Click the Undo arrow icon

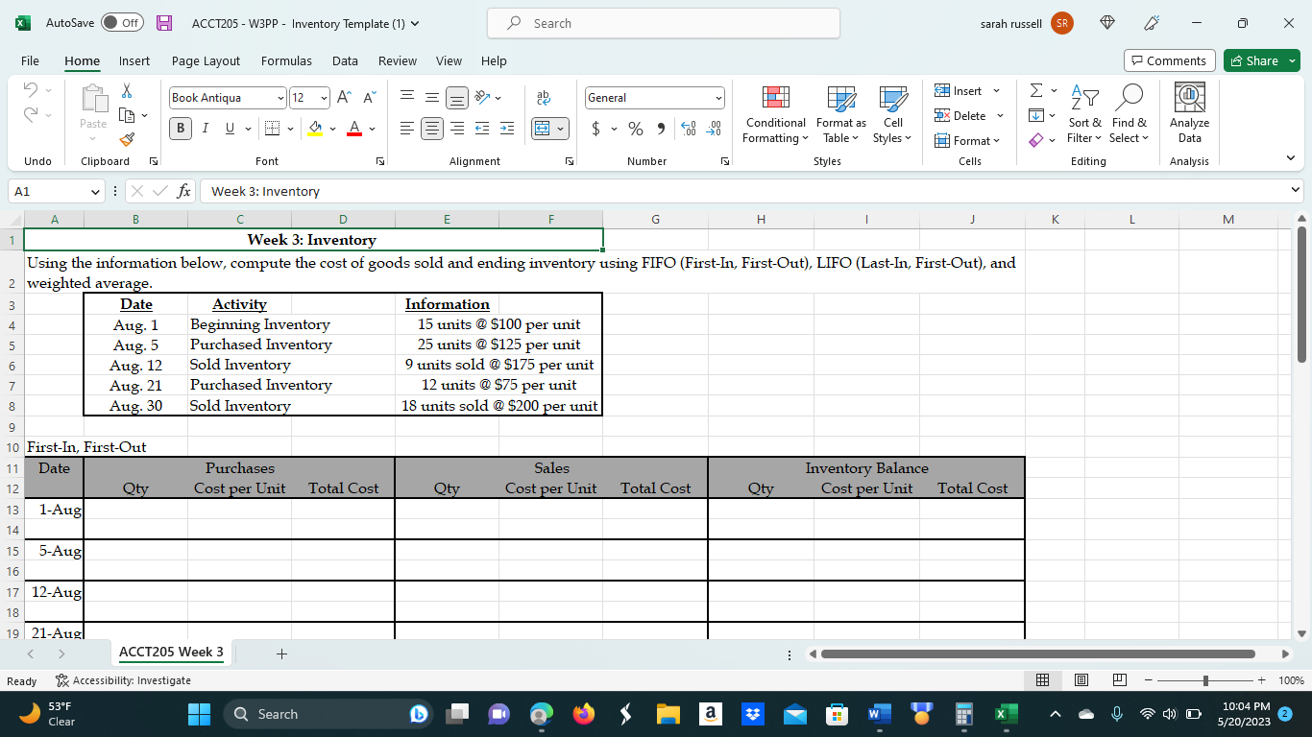(30, 90)
